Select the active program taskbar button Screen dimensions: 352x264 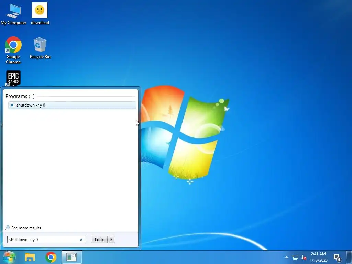(72, 257)
